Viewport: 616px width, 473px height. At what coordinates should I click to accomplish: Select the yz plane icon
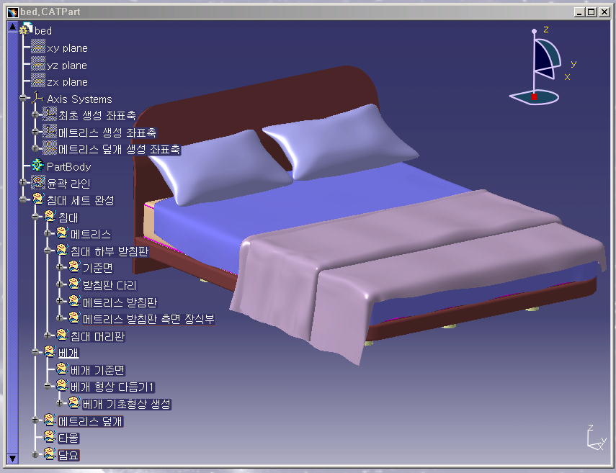pyautogui.click(x=38, y=65)
